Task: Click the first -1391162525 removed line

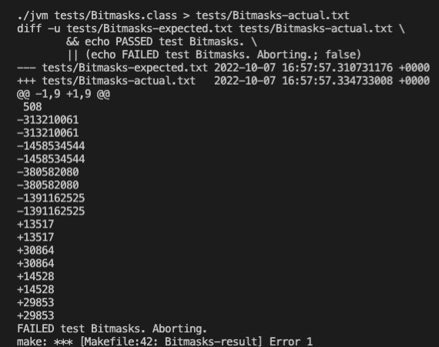Action: [x=51, y=199]
